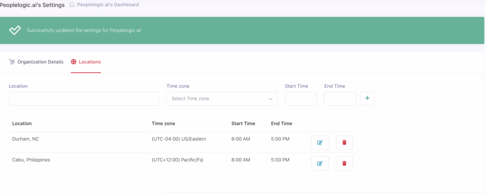This screenshot has width=485, height=193.
Task: Click the Peoplelogic.ai's Settings page title
Action: 32,5
